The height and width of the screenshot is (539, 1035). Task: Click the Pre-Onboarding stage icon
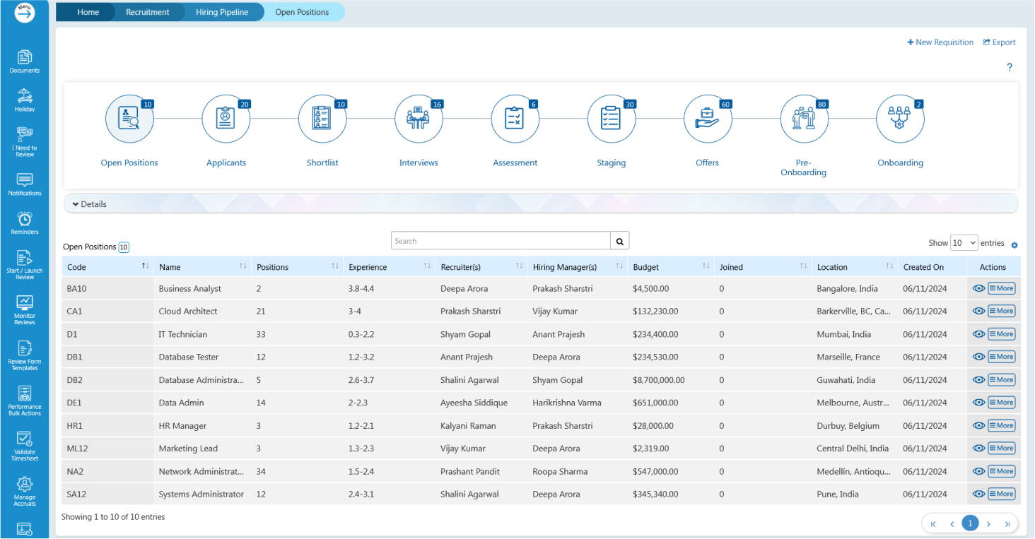click(804, 119)
